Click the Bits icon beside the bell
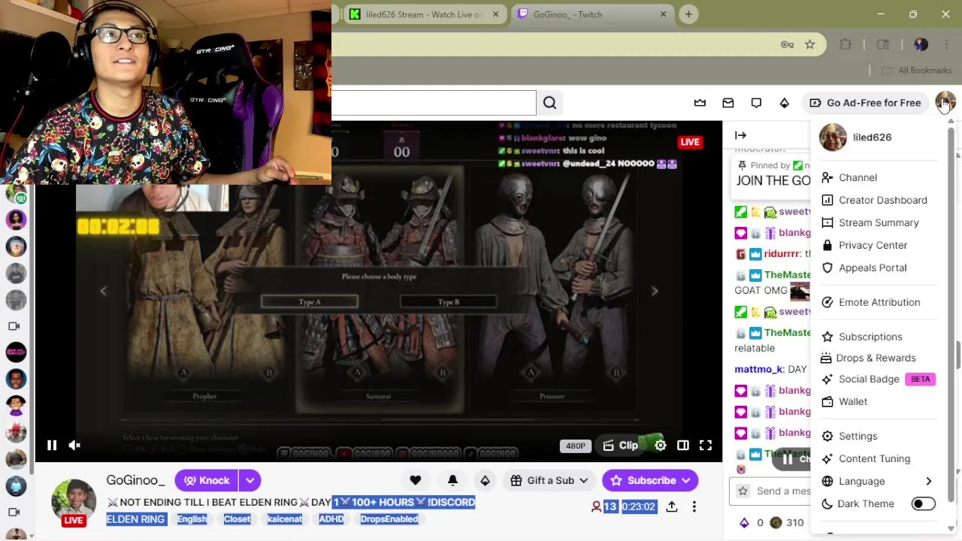This screenshot has width=962, height=541. (485, 480)
